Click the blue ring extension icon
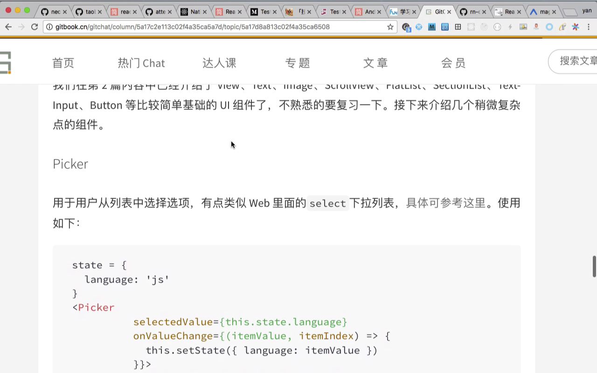Image resolution: width=597 pixels, height=373 pixels. 549,27
